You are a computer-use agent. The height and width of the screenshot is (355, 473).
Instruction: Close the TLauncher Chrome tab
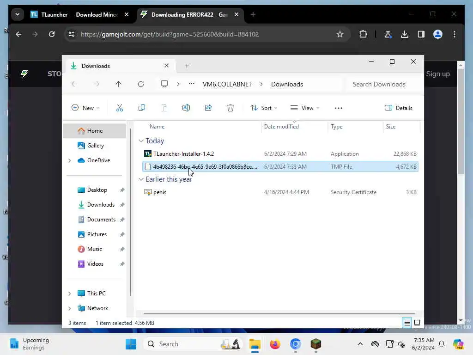(127, 14)
